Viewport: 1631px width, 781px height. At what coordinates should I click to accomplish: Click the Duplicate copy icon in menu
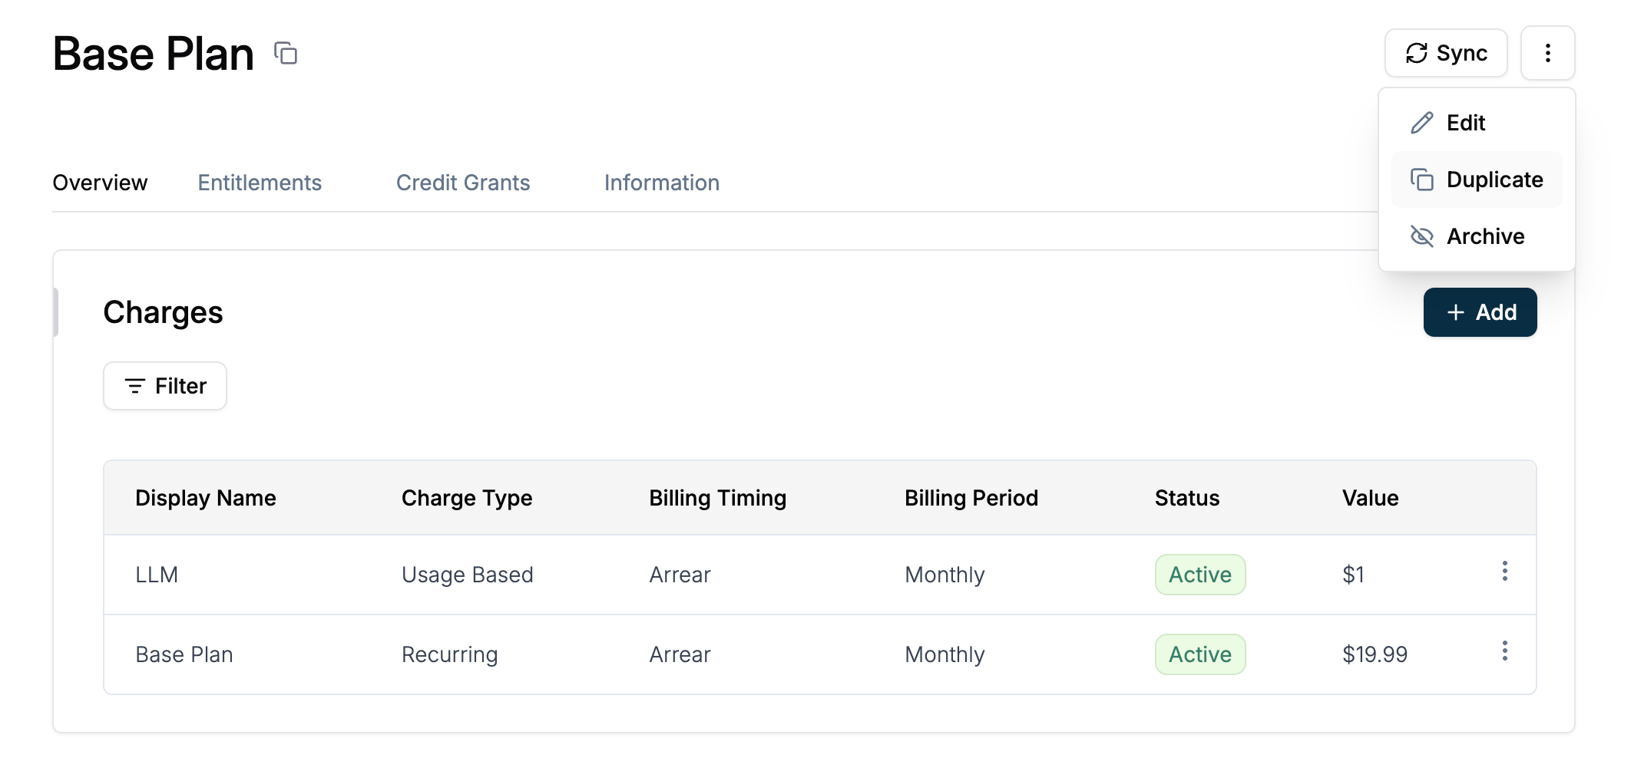[x=1421, y=180]
